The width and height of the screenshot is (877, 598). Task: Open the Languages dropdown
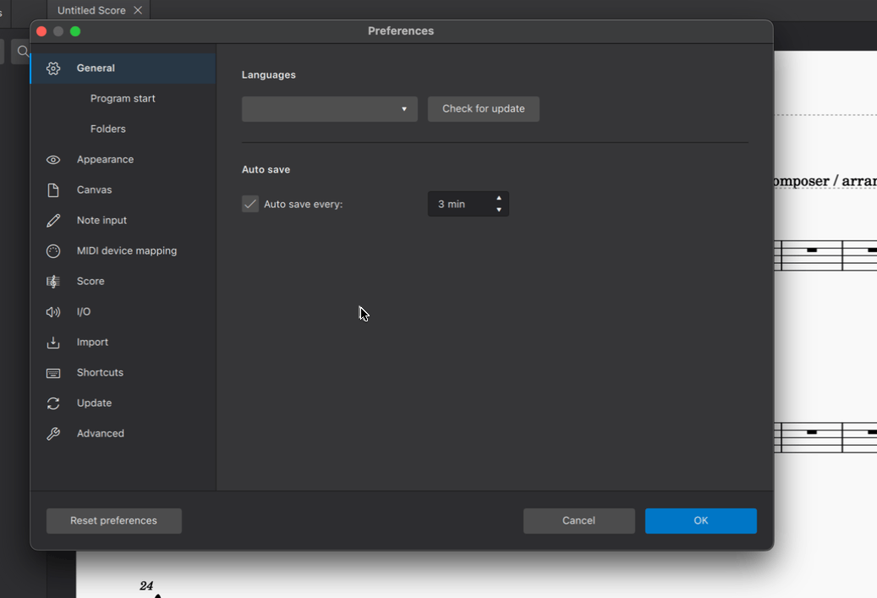click(x=329, y=109)
